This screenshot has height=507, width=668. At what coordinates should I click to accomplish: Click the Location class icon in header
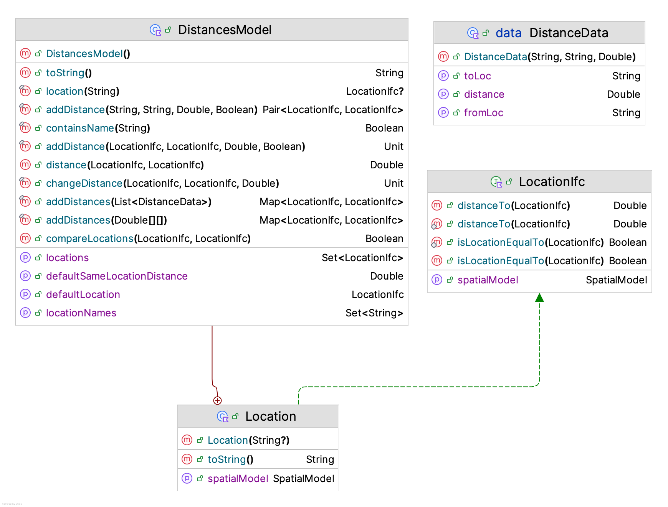click(x=223, y=416)
